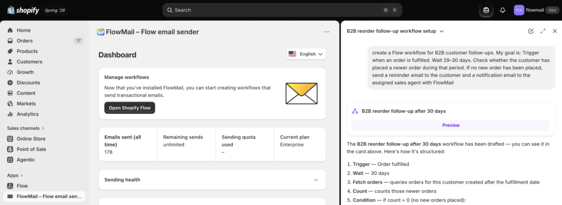The height and width of the screenshot is (205, 562).
Task: Click the Markets globe icon
Action: pyautogui.click(x=10, y=104)
